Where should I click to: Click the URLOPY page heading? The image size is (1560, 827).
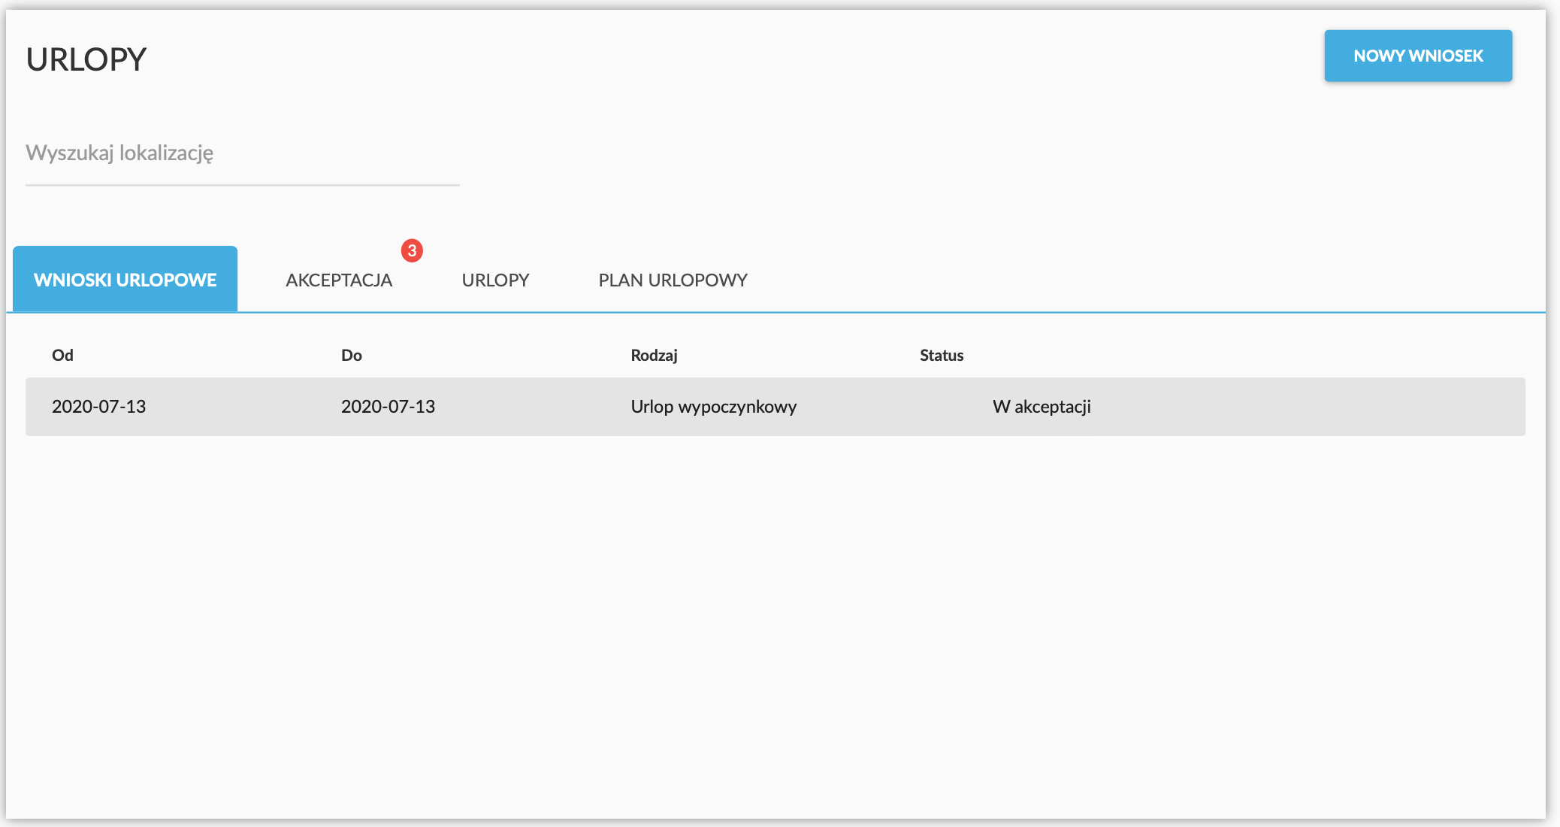pos(86,59)
